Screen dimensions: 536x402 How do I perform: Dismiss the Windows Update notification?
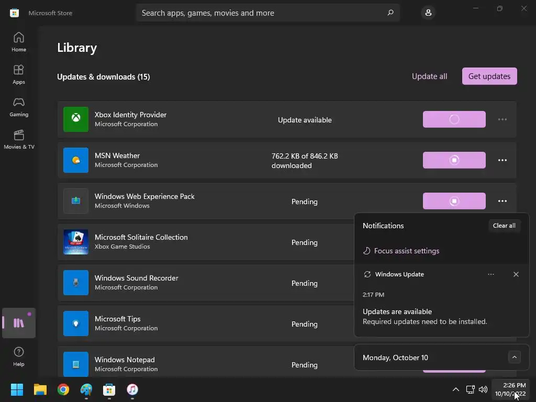516,274
